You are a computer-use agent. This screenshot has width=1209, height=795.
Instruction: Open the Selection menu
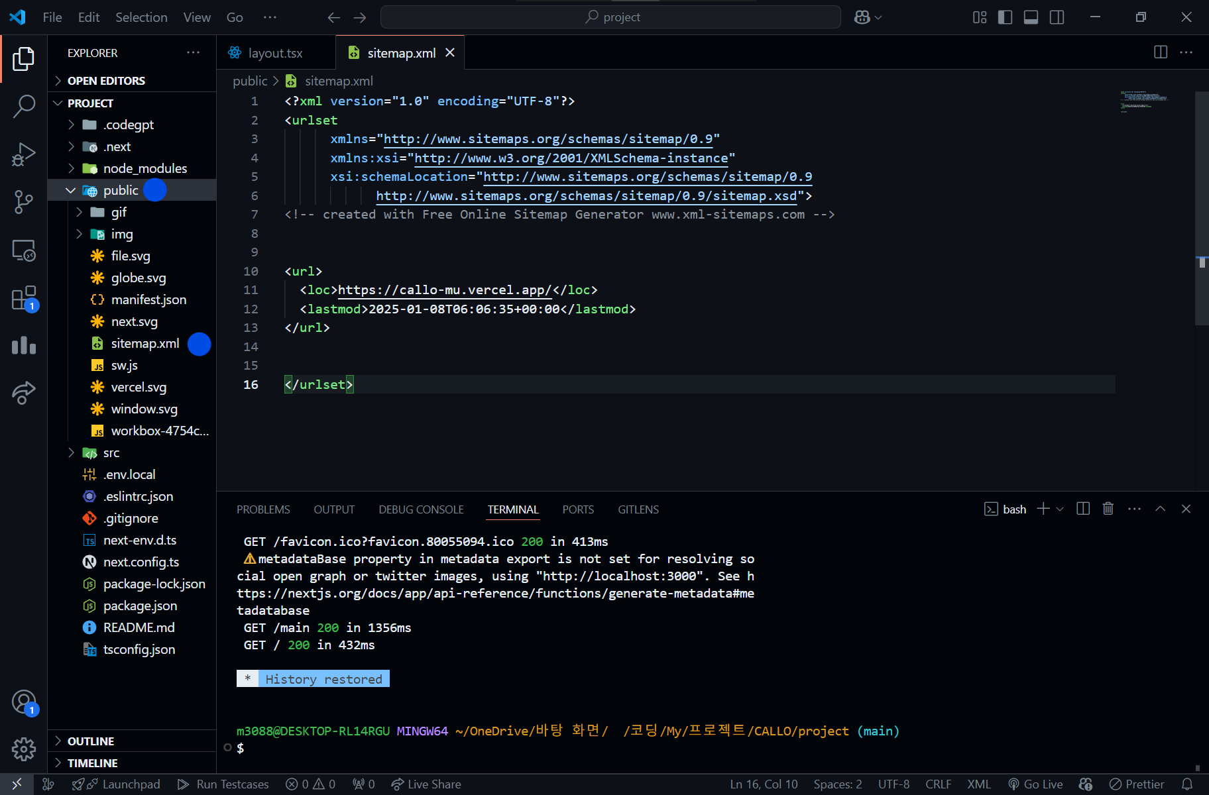[141, 17]
